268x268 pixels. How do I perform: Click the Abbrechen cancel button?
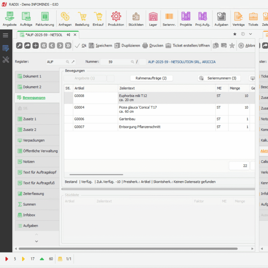[247, 46]
